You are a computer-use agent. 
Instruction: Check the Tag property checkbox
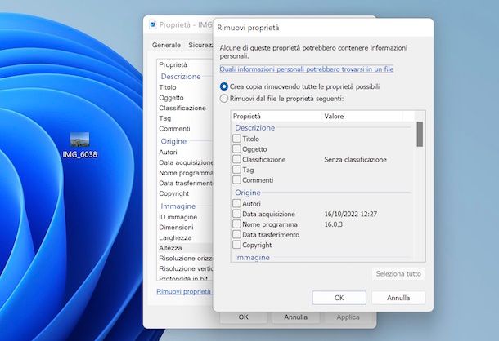pos(236,170)
